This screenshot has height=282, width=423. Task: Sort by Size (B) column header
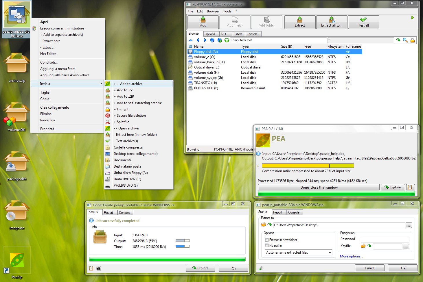click(x=286, y=47)
